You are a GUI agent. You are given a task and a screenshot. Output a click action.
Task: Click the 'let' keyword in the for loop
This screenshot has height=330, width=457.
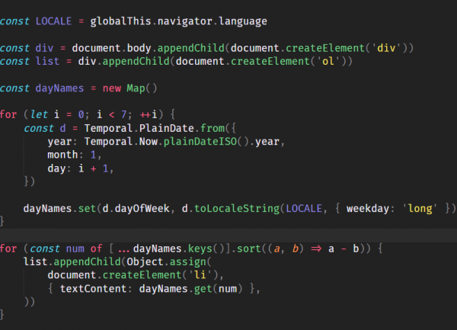pyautogui.click(x=39, y=114)
